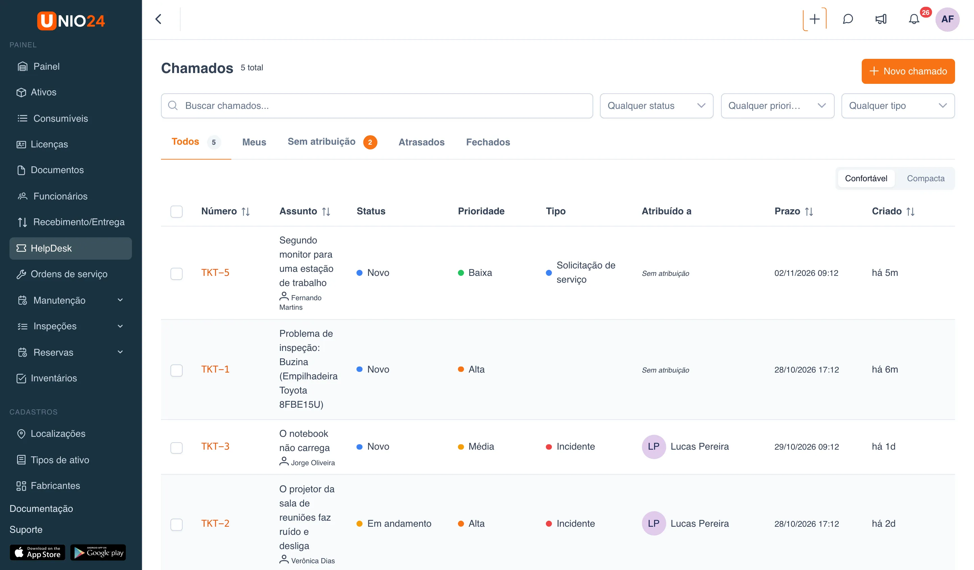Image resolution: width=974 pixels, height=570 pixels.
Task: Switch to the Fechados tab
Action: click(x=488, y=142)
